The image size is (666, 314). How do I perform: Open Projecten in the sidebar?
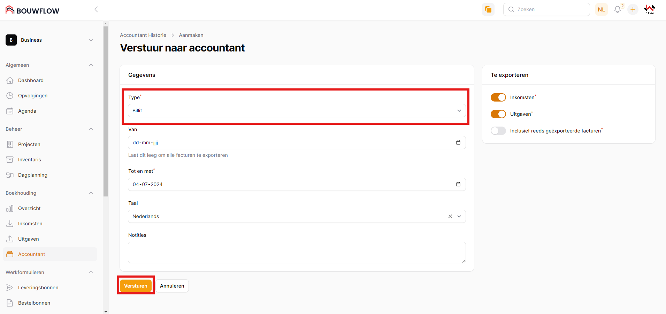coord(29,144)
